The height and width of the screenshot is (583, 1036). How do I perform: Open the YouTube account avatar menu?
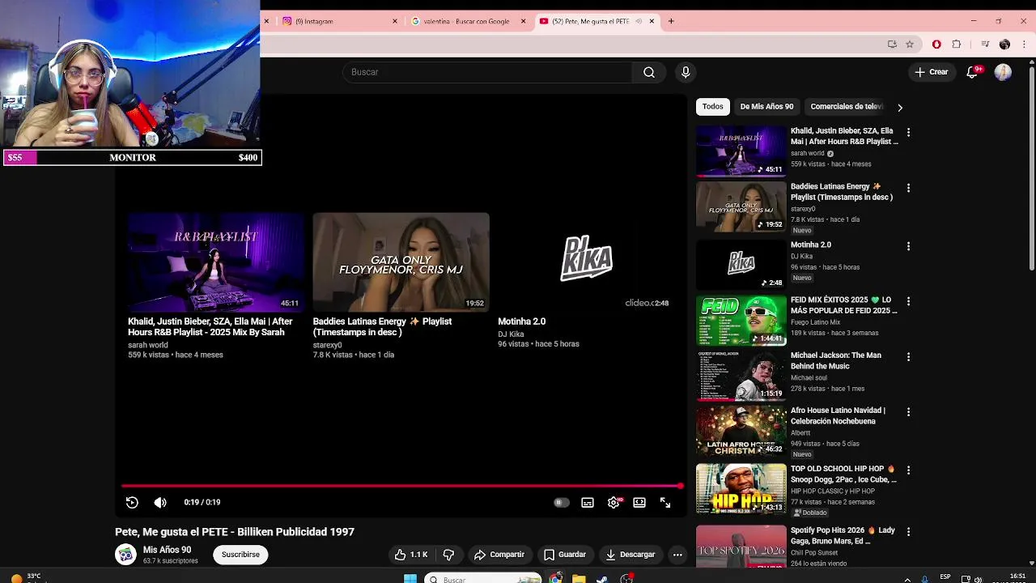point(1003,72)
